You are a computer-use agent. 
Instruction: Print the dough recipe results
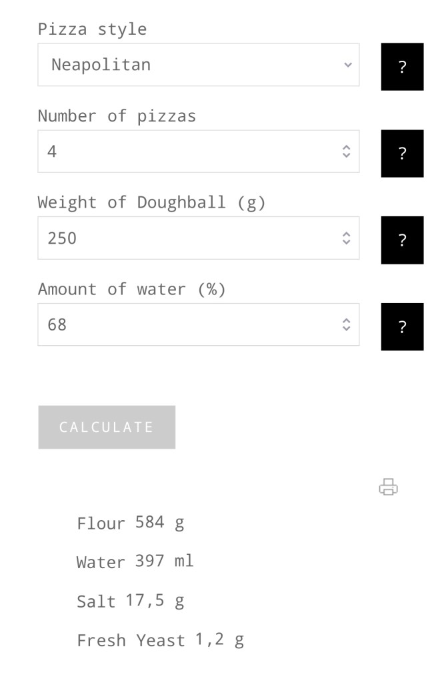tap(388, 487)
